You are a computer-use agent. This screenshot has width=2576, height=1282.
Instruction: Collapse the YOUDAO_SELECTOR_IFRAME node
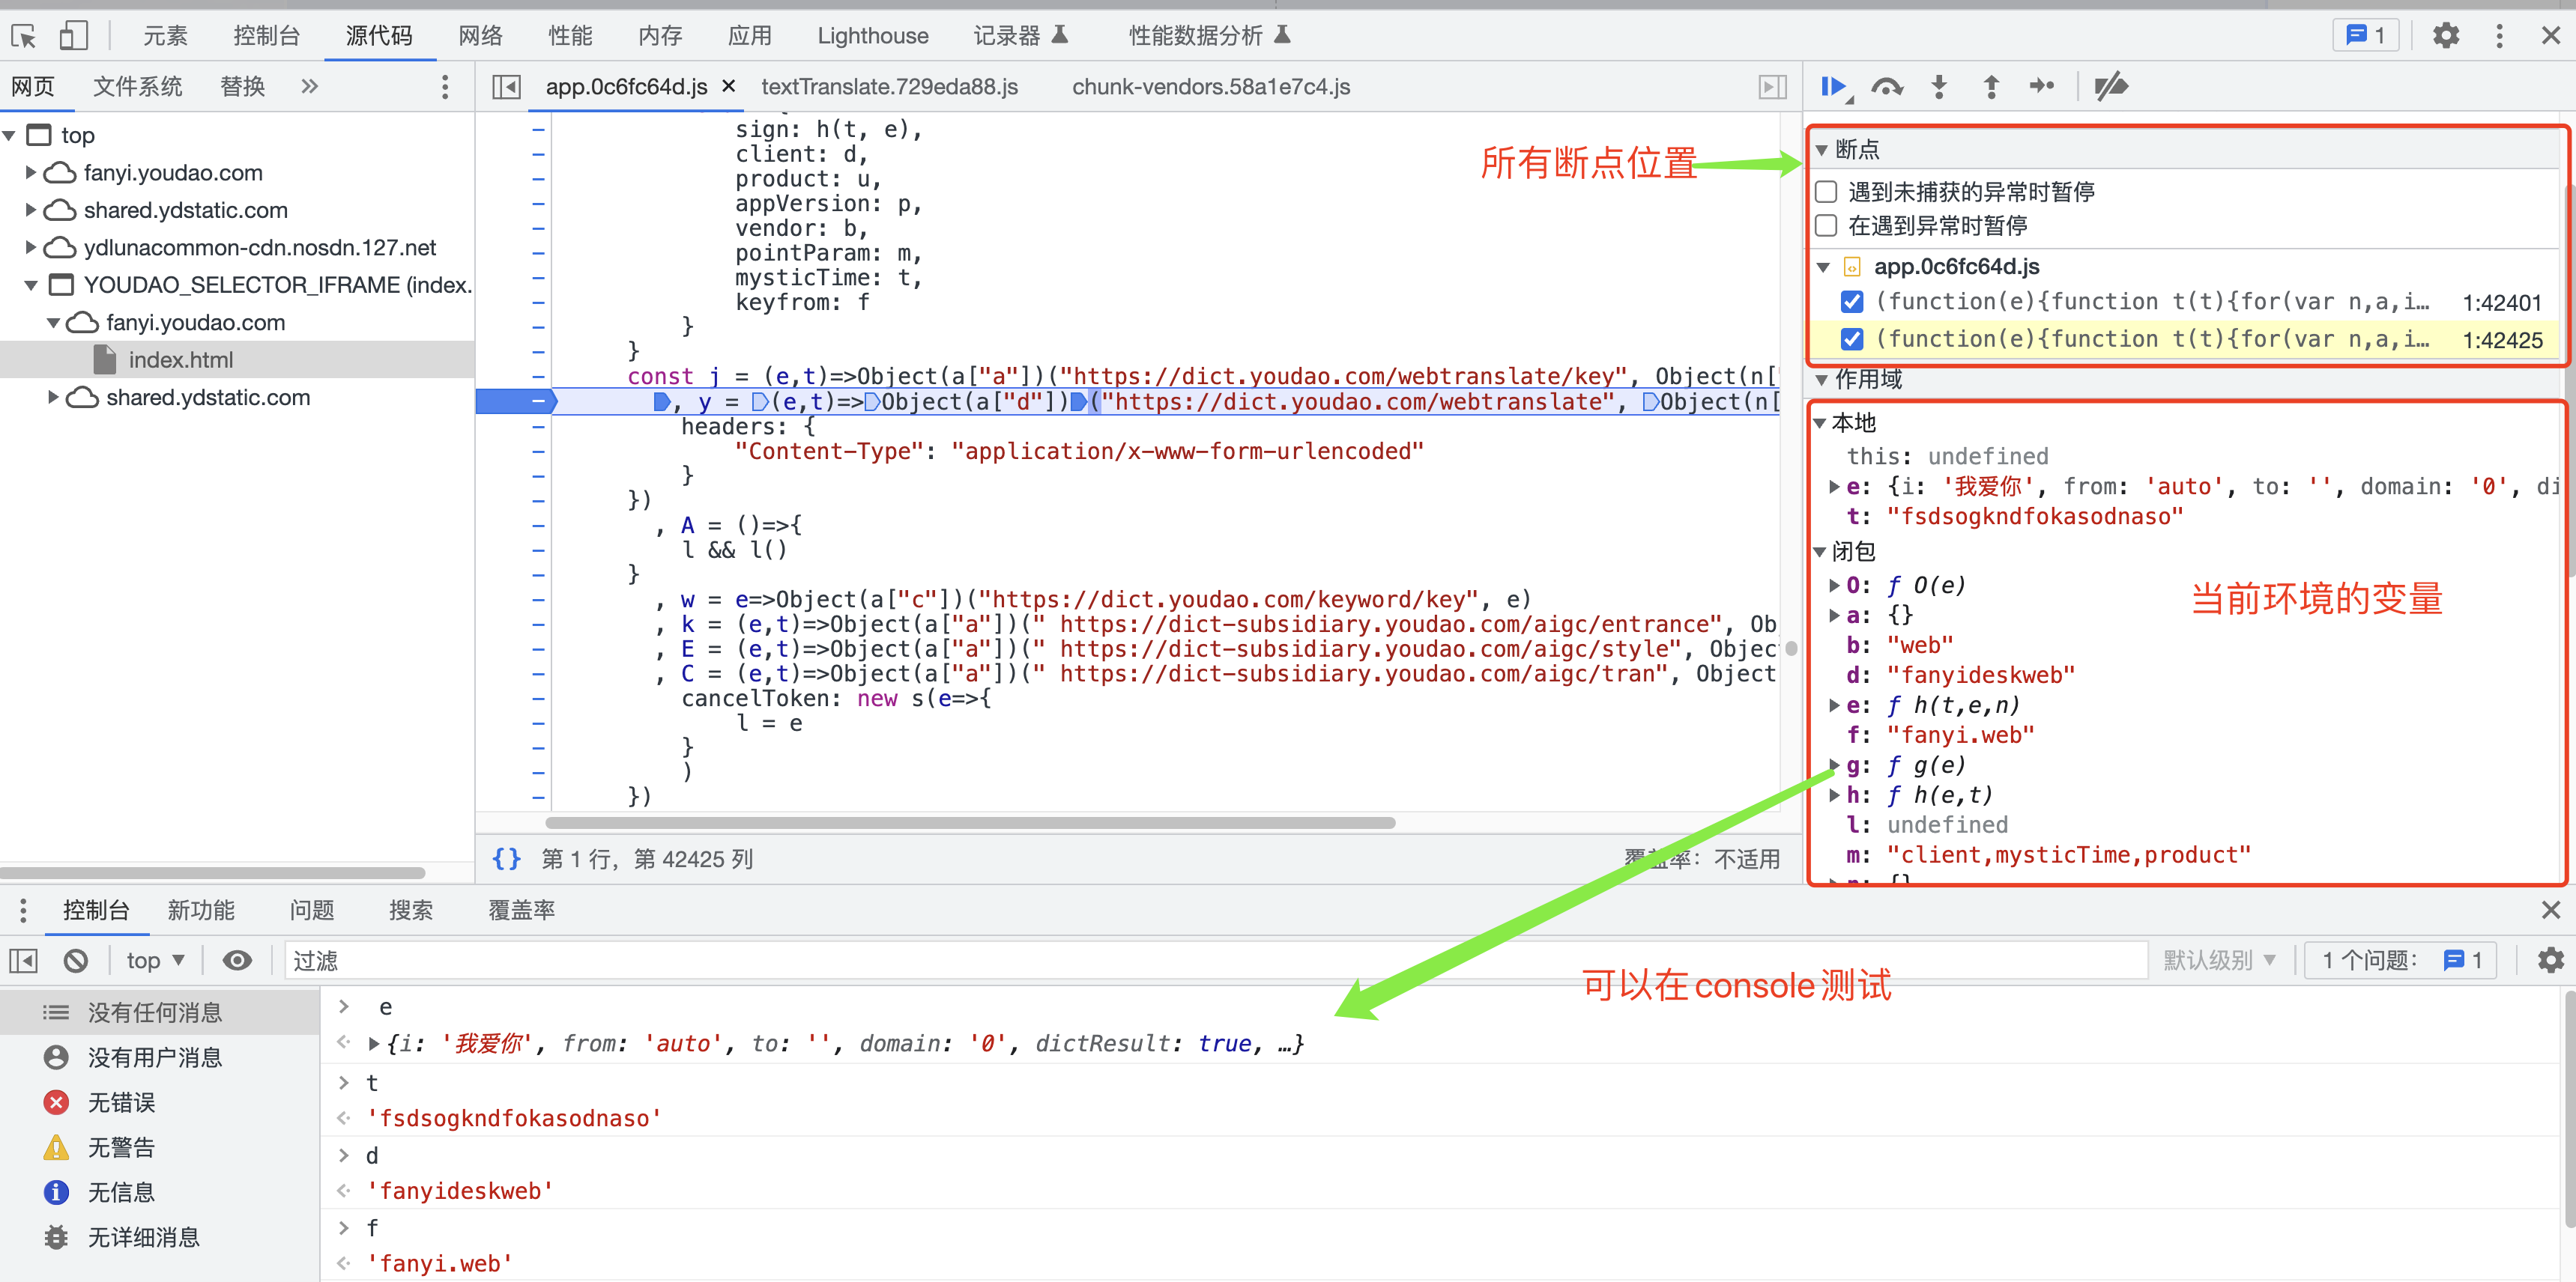click(30, 286)
